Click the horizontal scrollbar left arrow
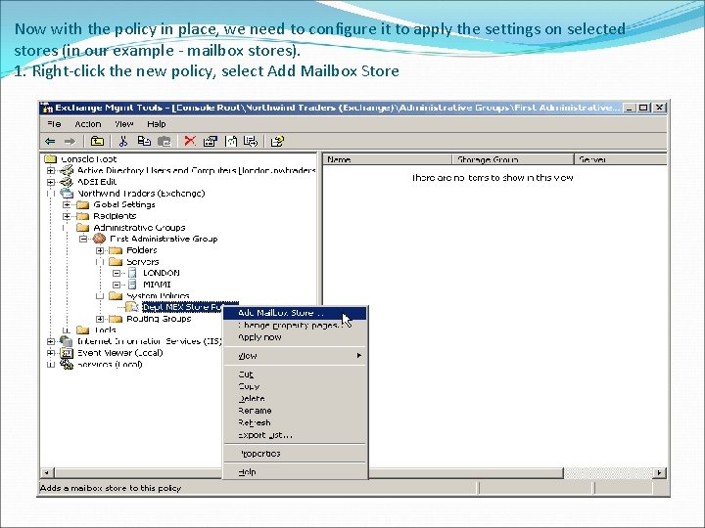Screen dimensions: 705x528 (x=47, y=472)
